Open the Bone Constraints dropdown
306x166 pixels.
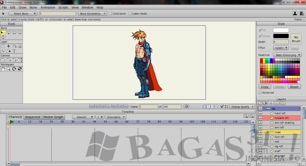[x=92, y=13]
